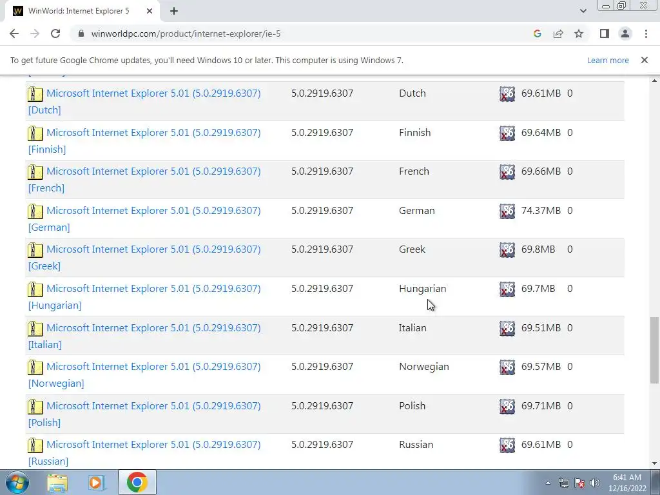Click the zip archive icon in the Greek row

pyautogui.click(x=35, y=249)
